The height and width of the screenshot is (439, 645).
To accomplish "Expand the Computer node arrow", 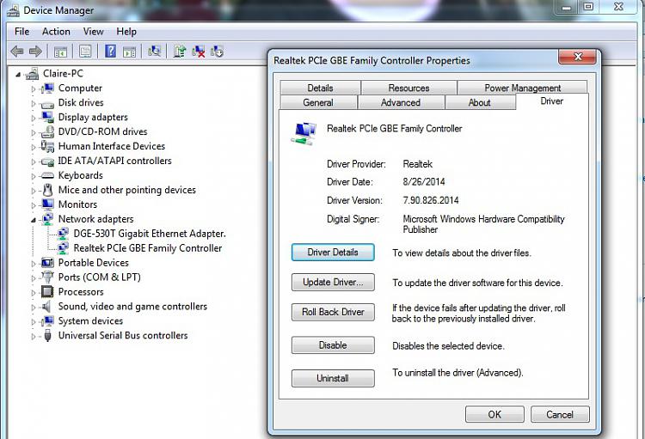I will point(34,88).
